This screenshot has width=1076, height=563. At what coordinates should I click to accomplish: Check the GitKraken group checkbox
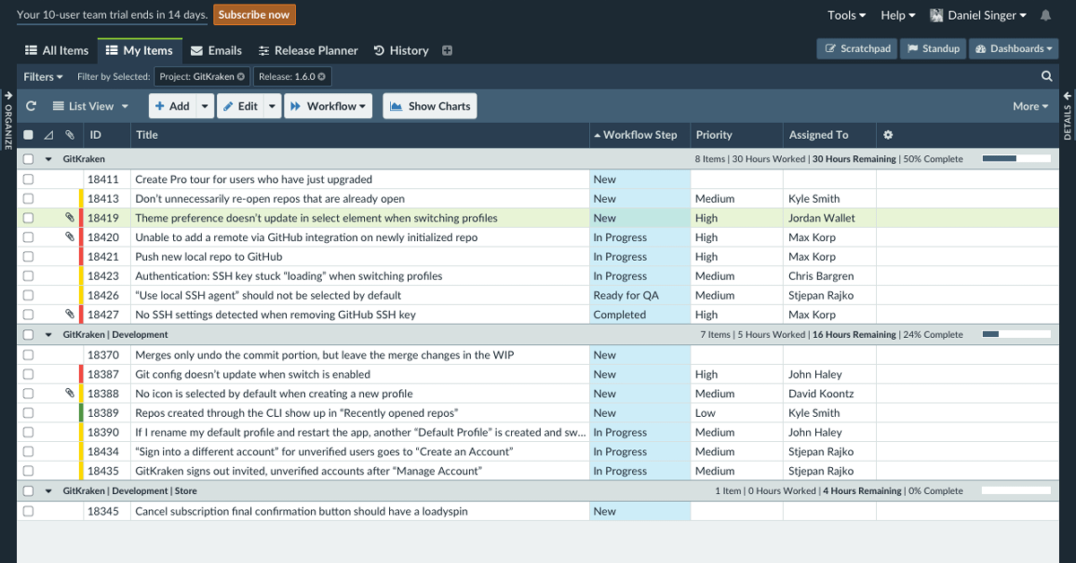pos(29,159)
